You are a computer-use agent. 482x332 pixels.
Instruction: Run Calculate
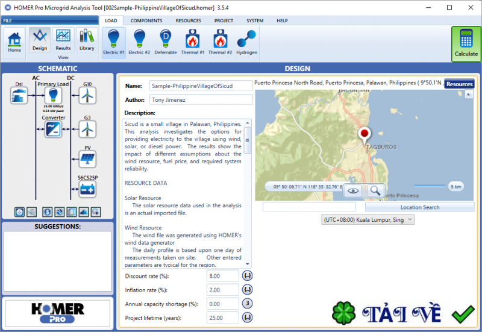pyautogui.click(x=466, y=44)
